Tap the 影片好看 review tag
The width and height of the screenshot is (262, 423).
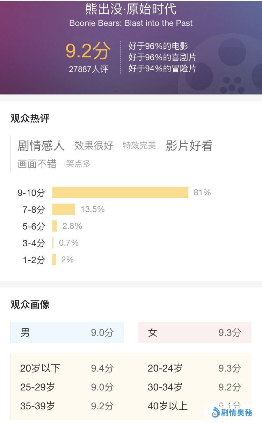click(x=189, y=146)
